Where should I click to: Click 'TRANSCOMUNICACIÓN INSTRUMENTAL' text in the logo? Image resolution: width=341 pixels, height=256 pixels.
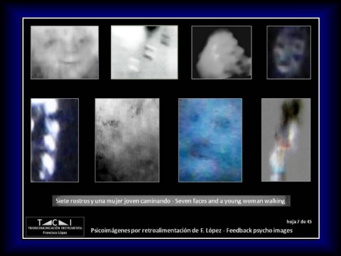pyautogui.click(x=55, y=228)
